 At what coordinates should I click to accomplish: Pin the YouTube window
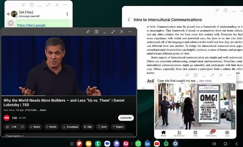coord(88,32)
